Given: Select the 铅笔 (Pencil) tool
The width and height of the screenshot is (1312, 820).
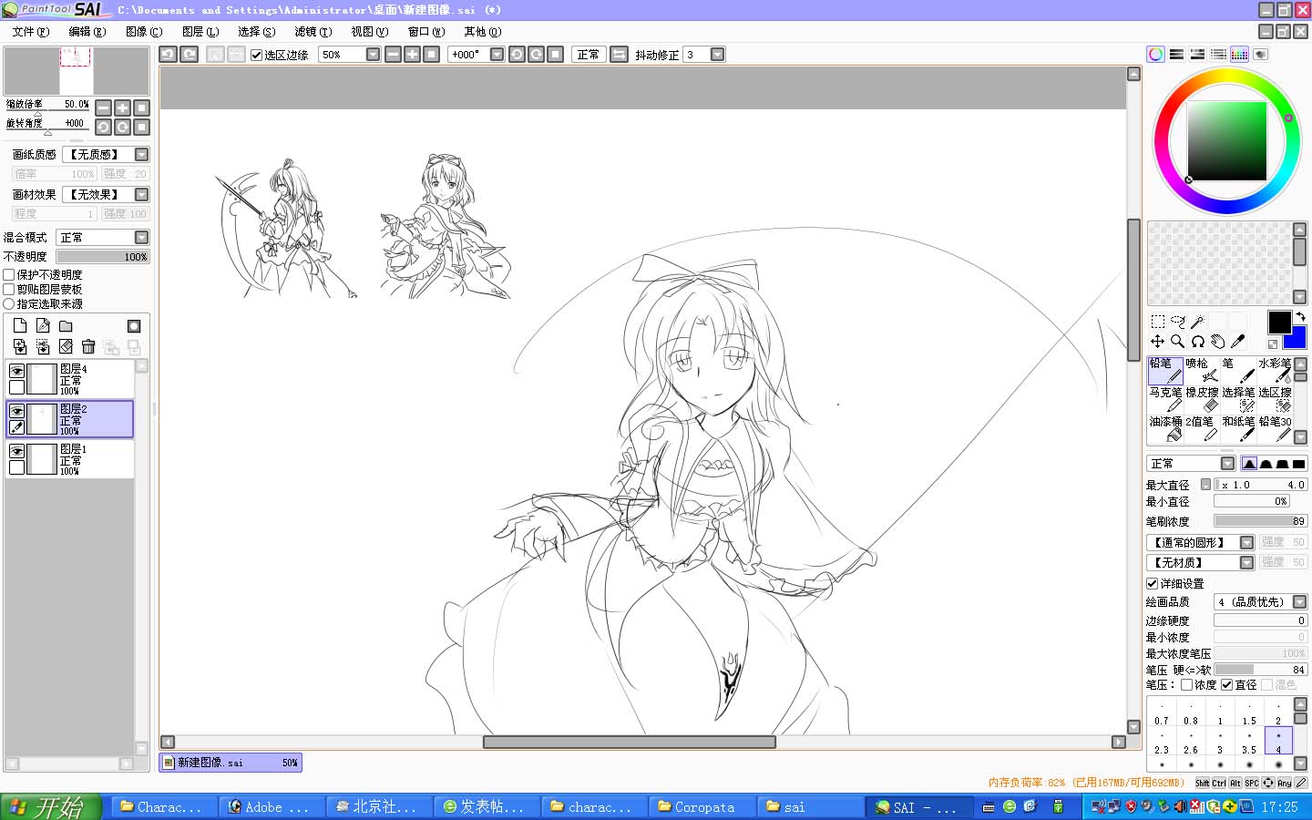Looking at the screenshot, I should [x=1165, y=370].
